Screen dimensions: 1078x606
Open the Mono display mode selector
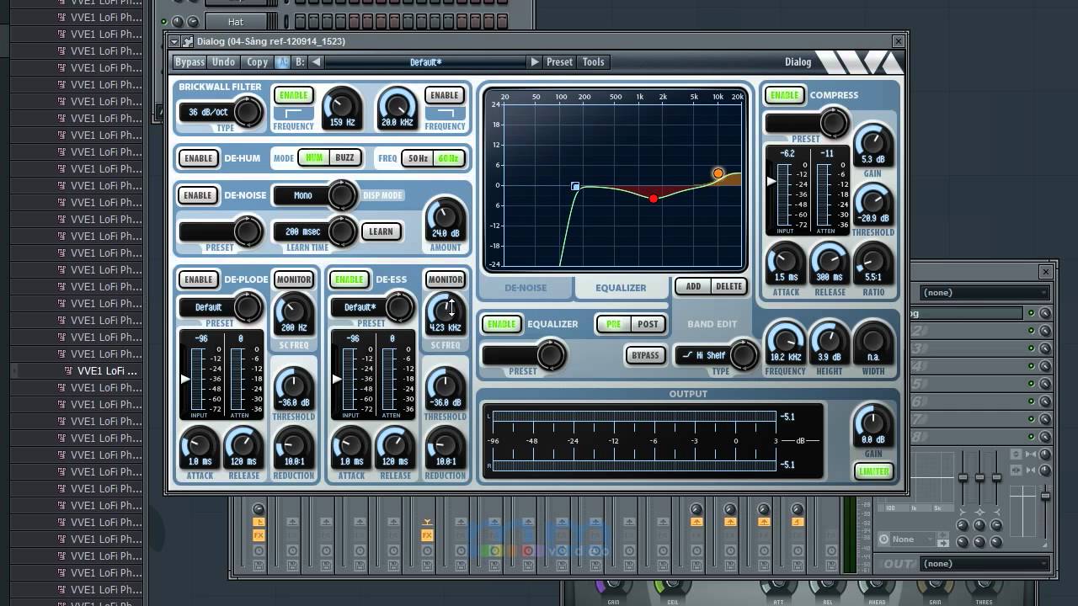coord(303,195)
